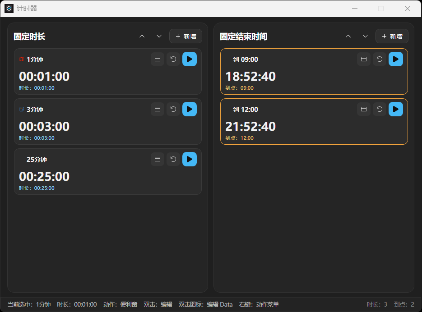Click up chevron in 固定时长 header
The image size is (422, 312).
142,36
